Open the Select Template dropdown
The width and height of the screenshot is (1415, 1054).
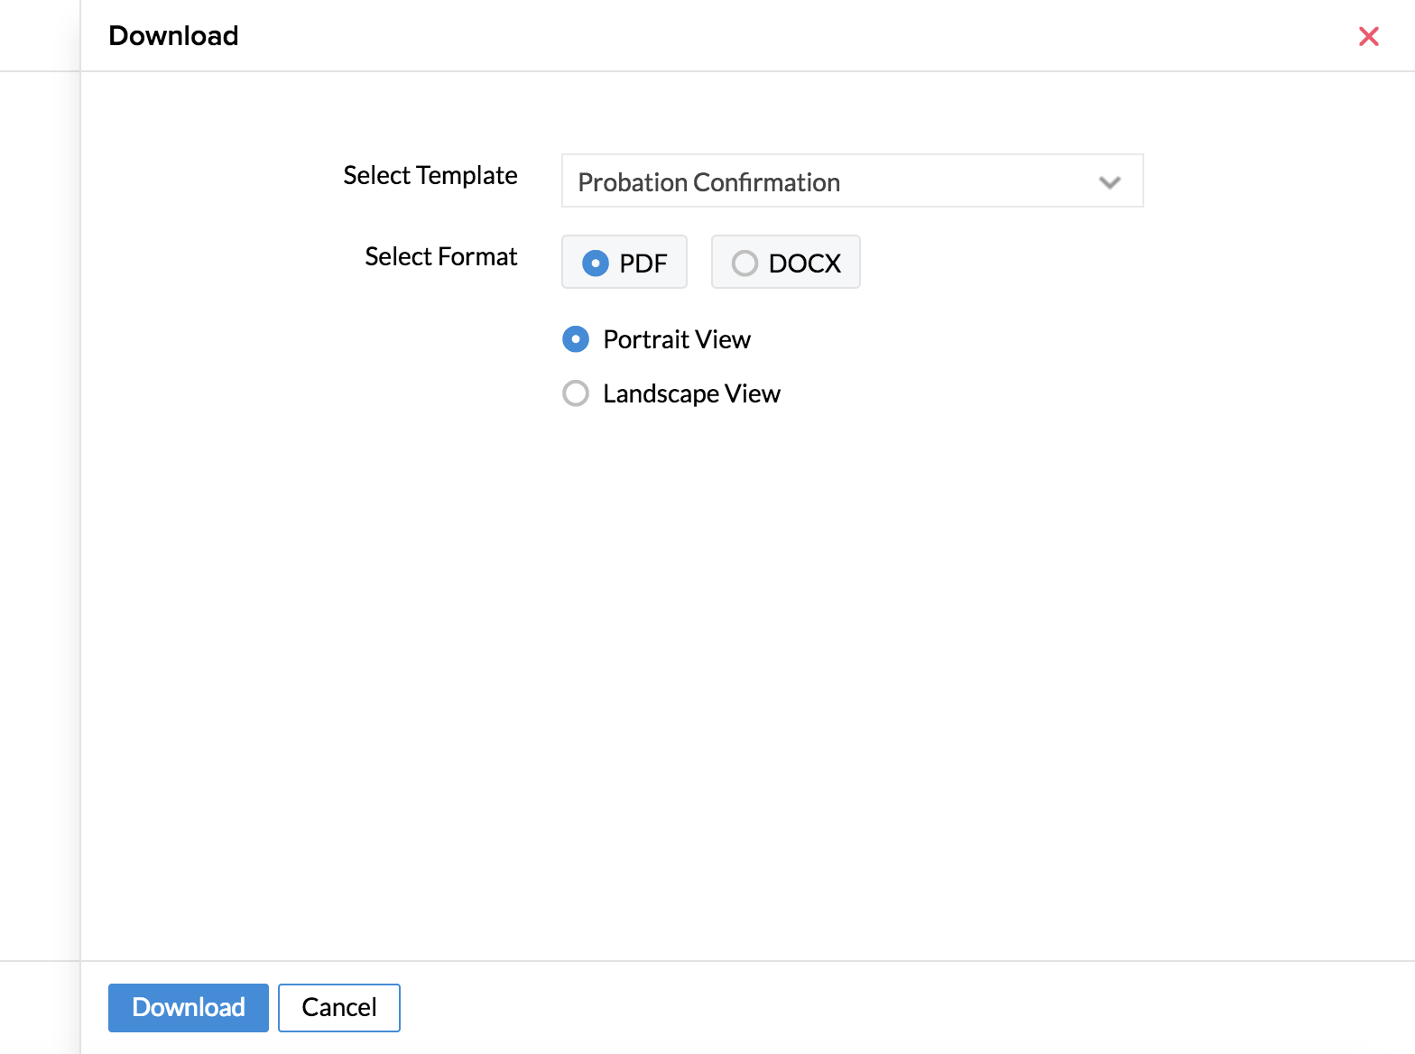(x=852, y=180)
